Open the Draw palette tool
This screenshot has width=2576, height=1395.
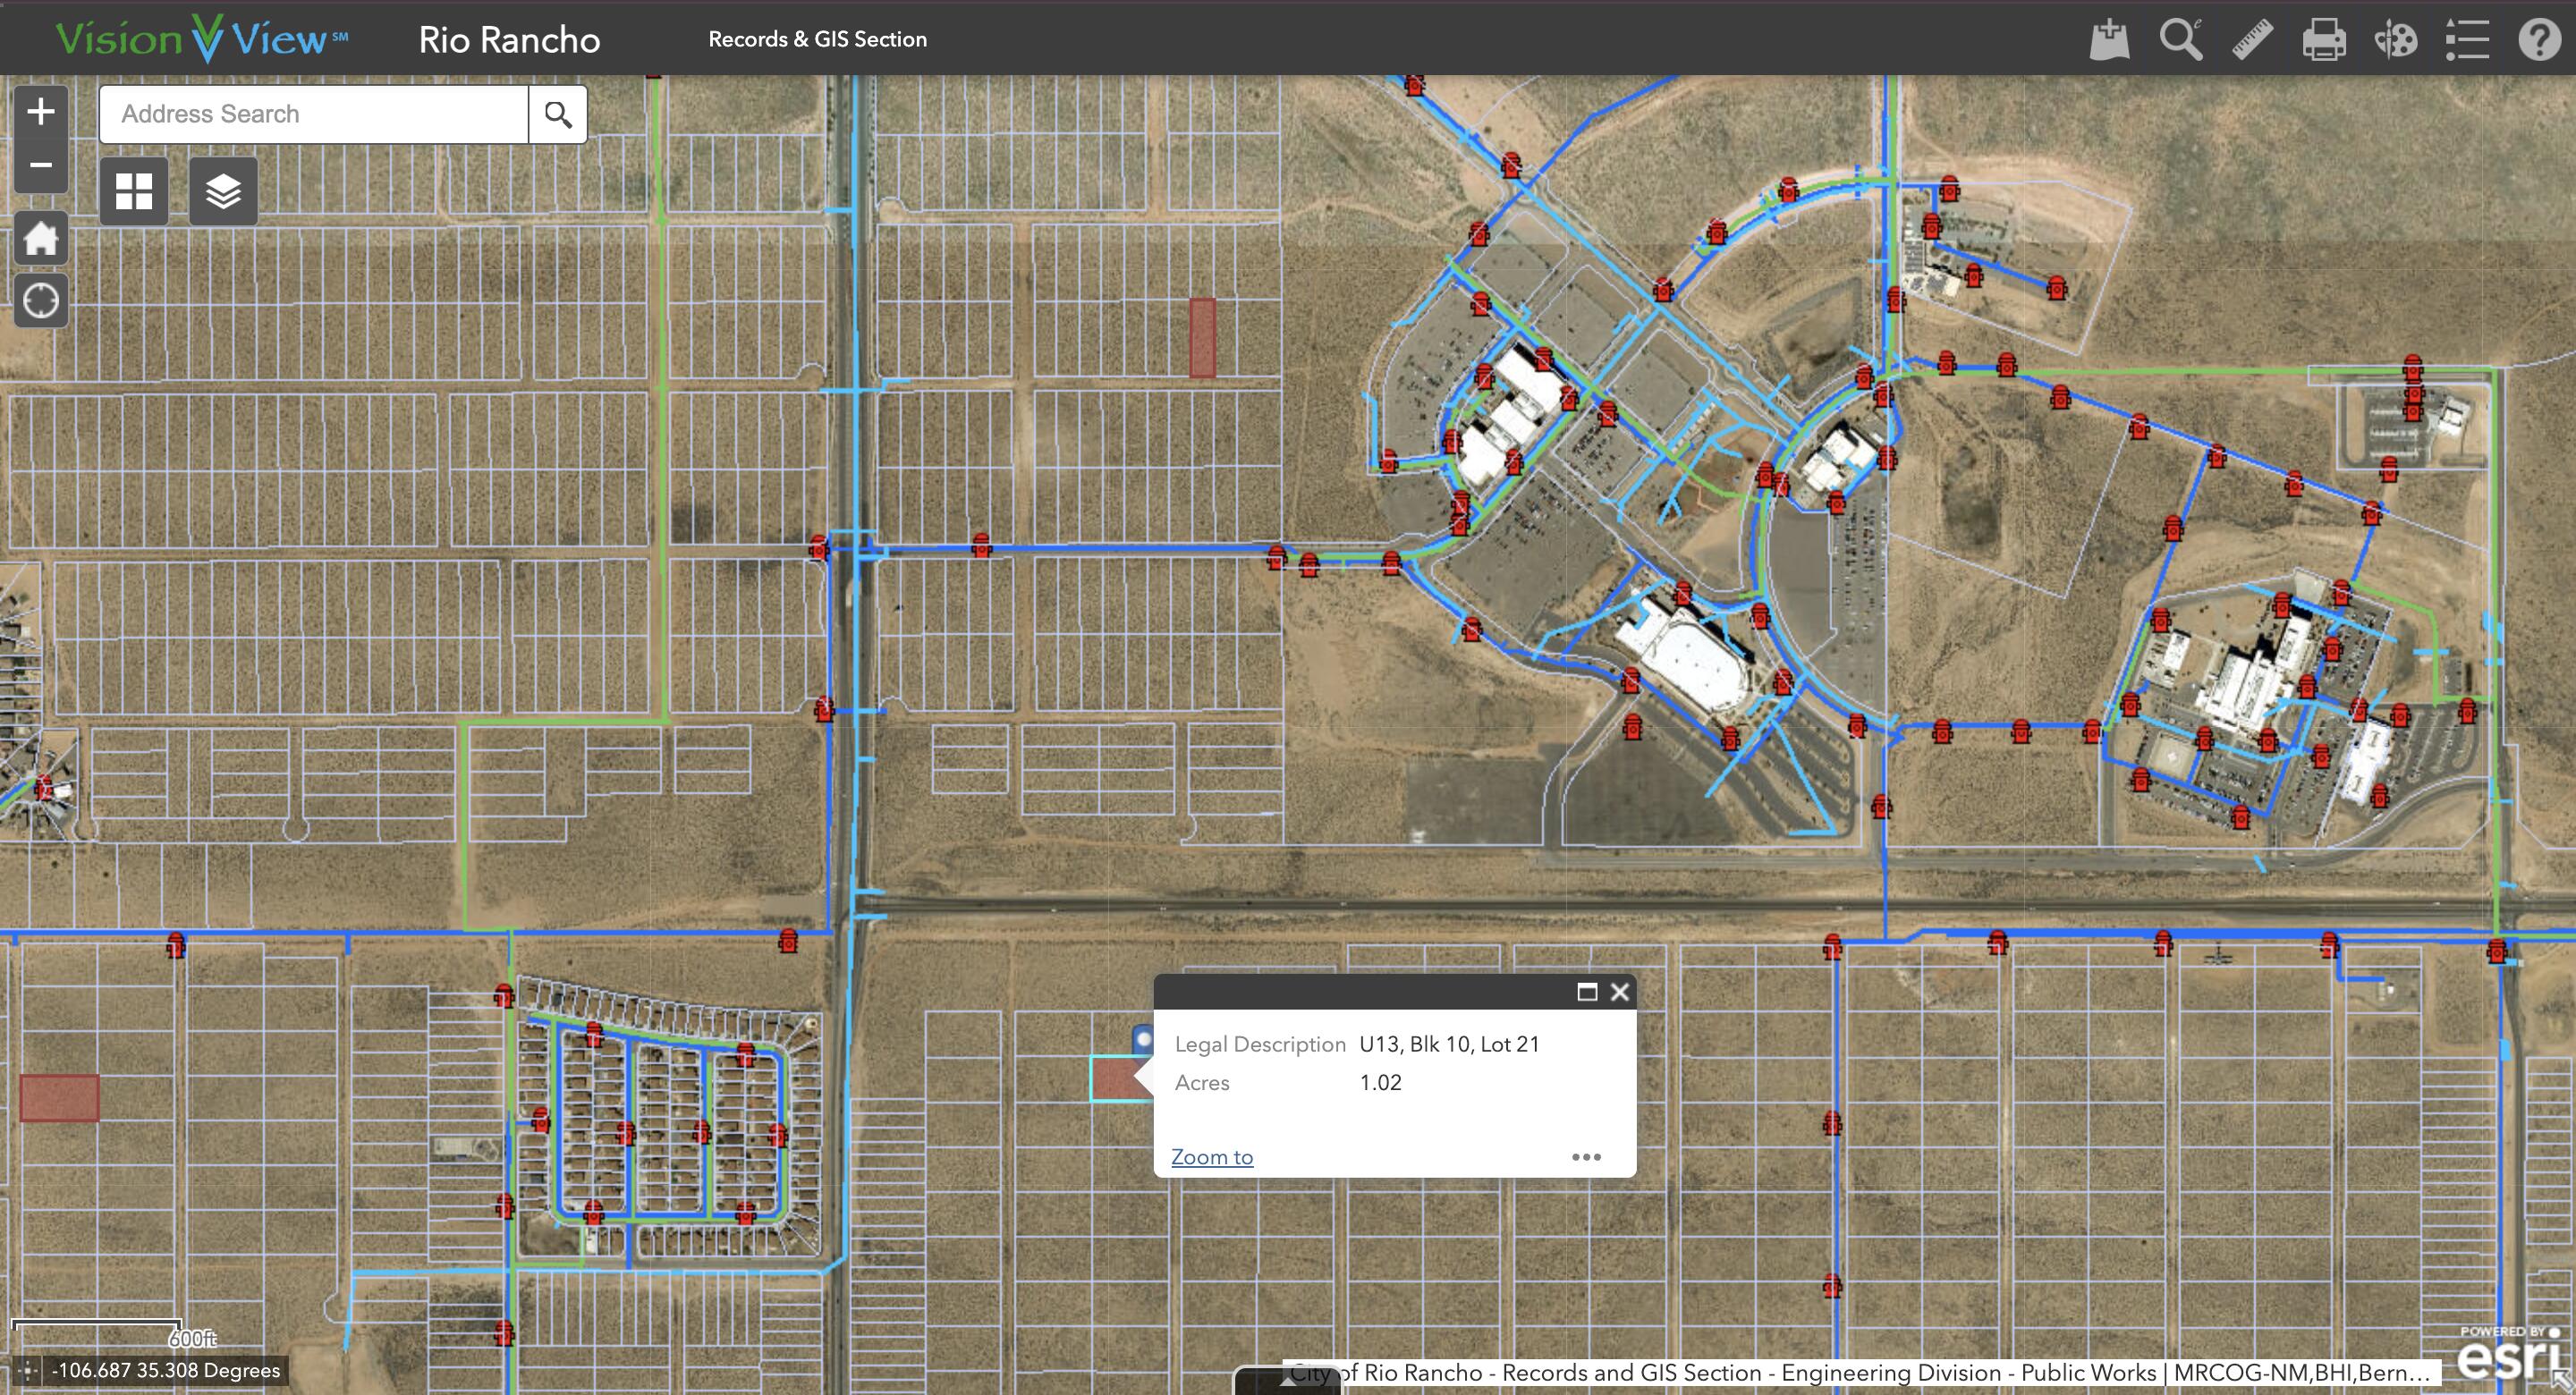point(2396,40)
